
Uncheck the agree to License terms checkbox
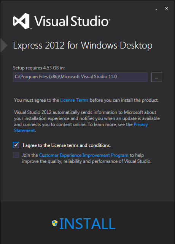click(x=16, y=145)
